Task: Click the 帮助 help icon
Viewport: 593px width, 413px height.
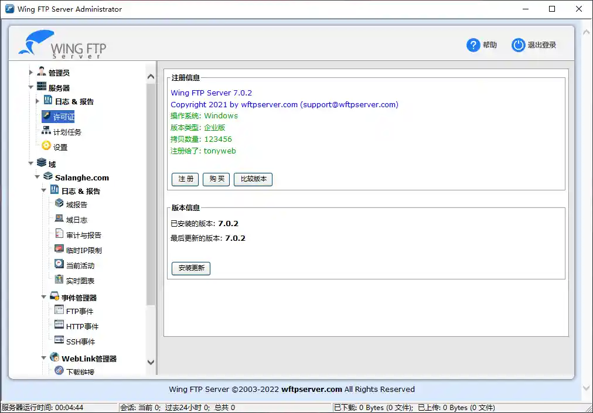Action: 472,45
